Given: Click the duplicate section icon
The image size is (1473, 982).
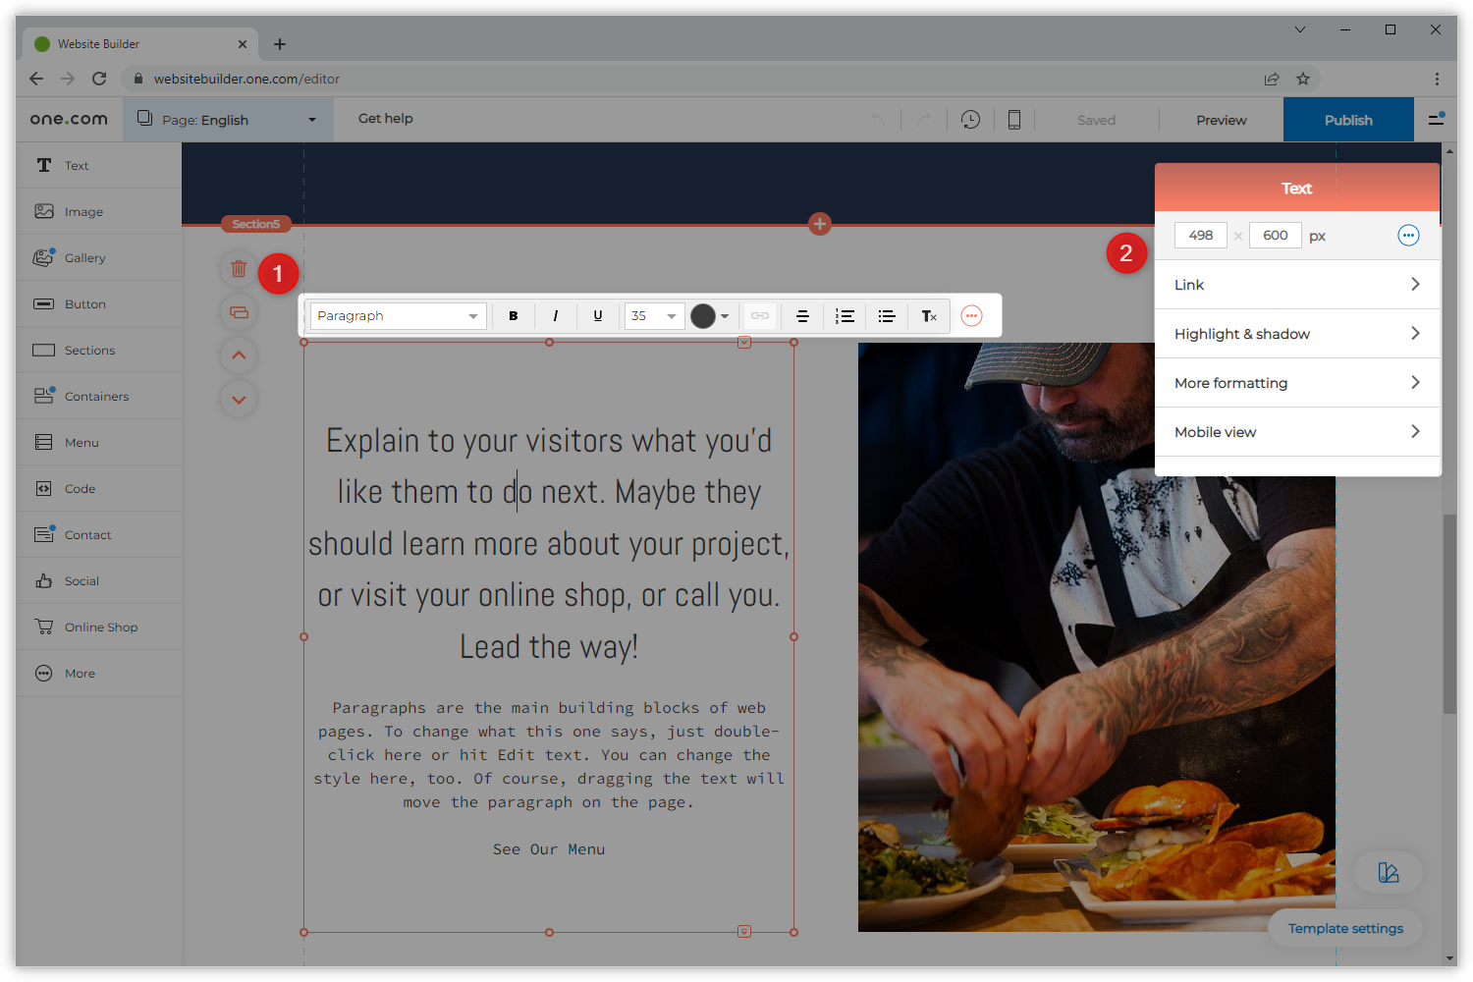Looking at the screenshot, I should [239, 312].
